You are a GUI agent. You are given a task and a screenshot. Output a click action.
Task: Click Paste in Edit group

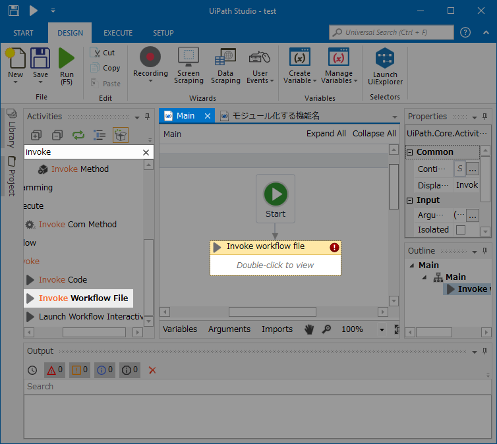[105, 83]
